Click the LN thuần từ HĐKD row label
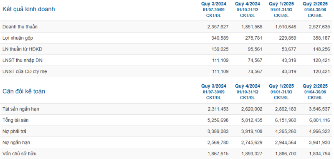334x159 pixels. click(23, 49)
